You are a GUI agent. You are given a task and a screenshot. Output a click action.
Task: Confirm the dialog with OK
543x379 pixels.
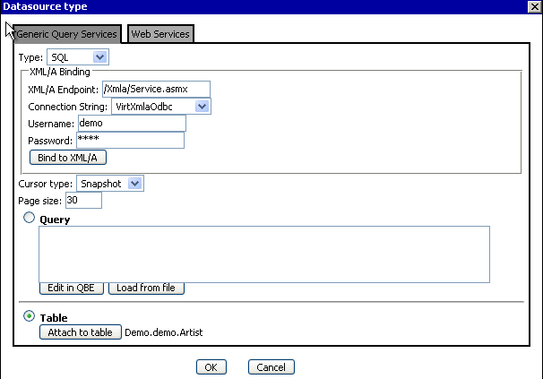(x=210, y=366)
